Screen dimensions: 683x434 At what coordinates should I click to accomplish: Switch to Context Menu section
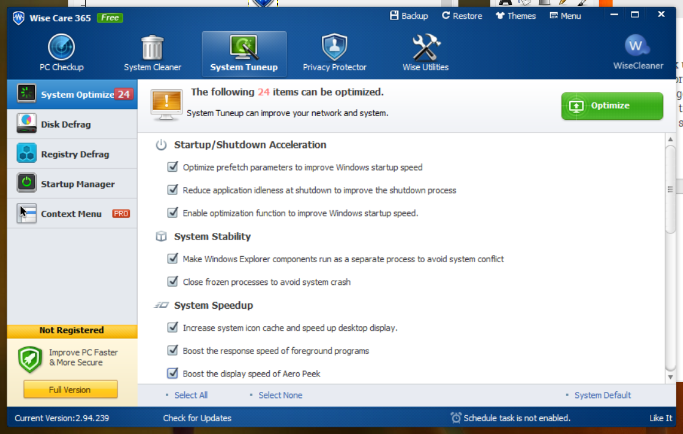pyautogui.click(x=72, y=213)
